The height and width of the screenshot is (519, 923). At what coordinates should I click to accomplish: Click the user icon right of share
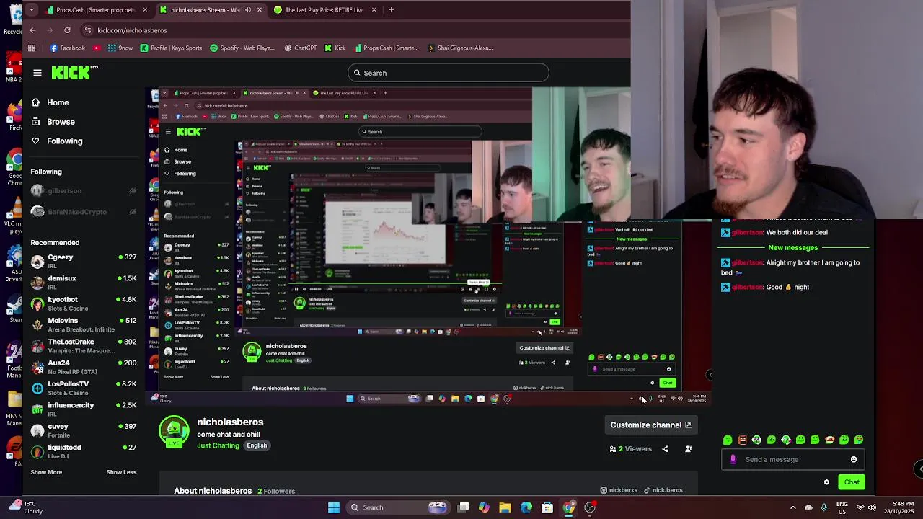coord(689,449)
